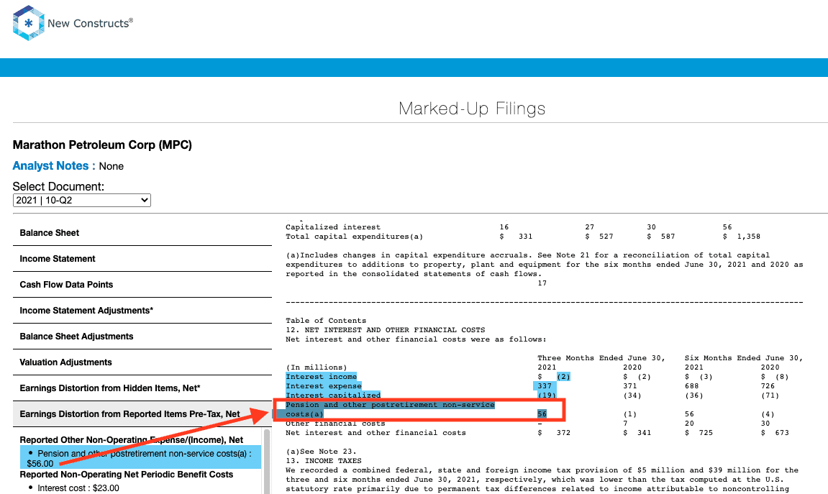This screenshot has width=828, height=494.
Task: Click the highlighted 337 interest expense value
Action: [x=545, y=386]
